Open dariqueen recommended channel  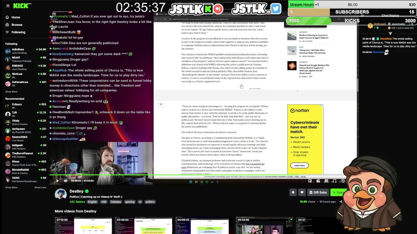[25, 130]
